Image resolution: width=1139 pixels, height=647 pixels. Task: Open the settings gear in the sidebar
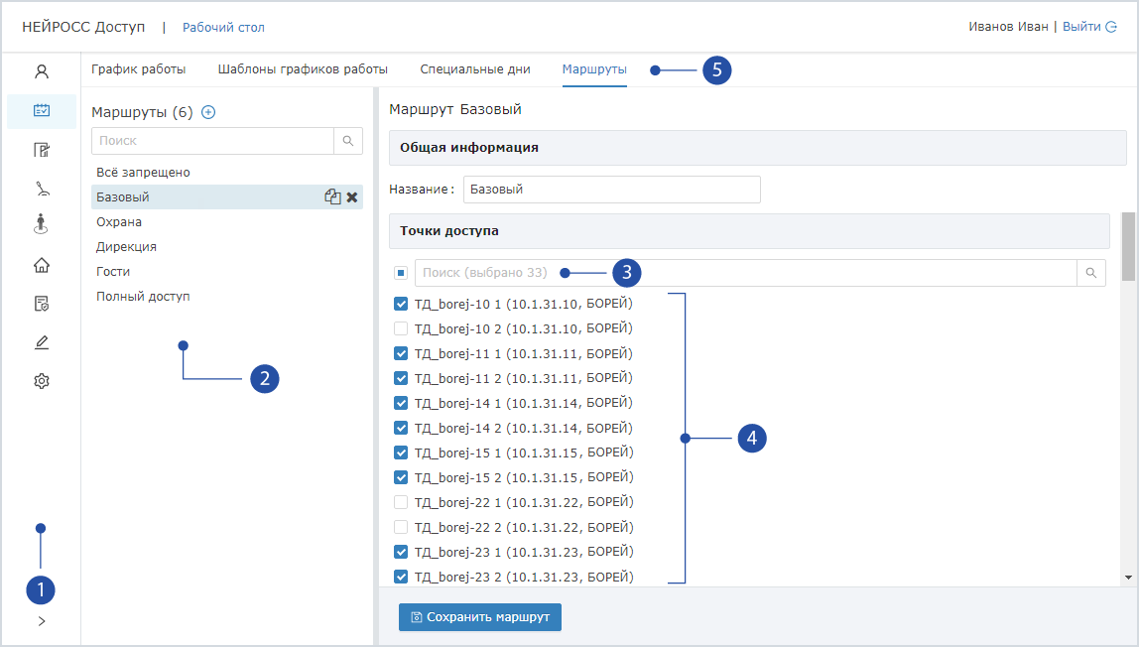(x=42, y=381)
